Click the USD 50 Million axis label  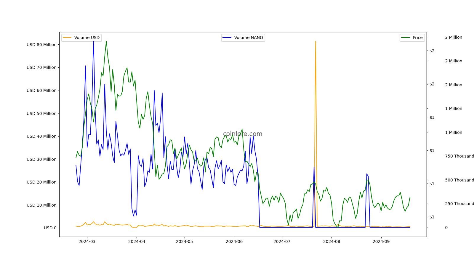click(41, 113)
